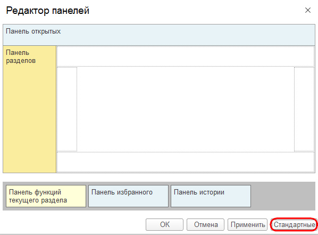The width and height of the screenshot is (318, 235).
Task: Select the Панель открытых block
Action: click(x=159, y=35)
